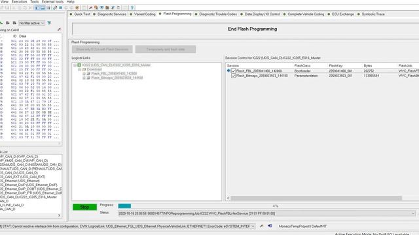Image resolution: width=419 pixels, height=235 pixels.
Task: Click the blue arrow icon right of status pencil
Action: point(270,226)
